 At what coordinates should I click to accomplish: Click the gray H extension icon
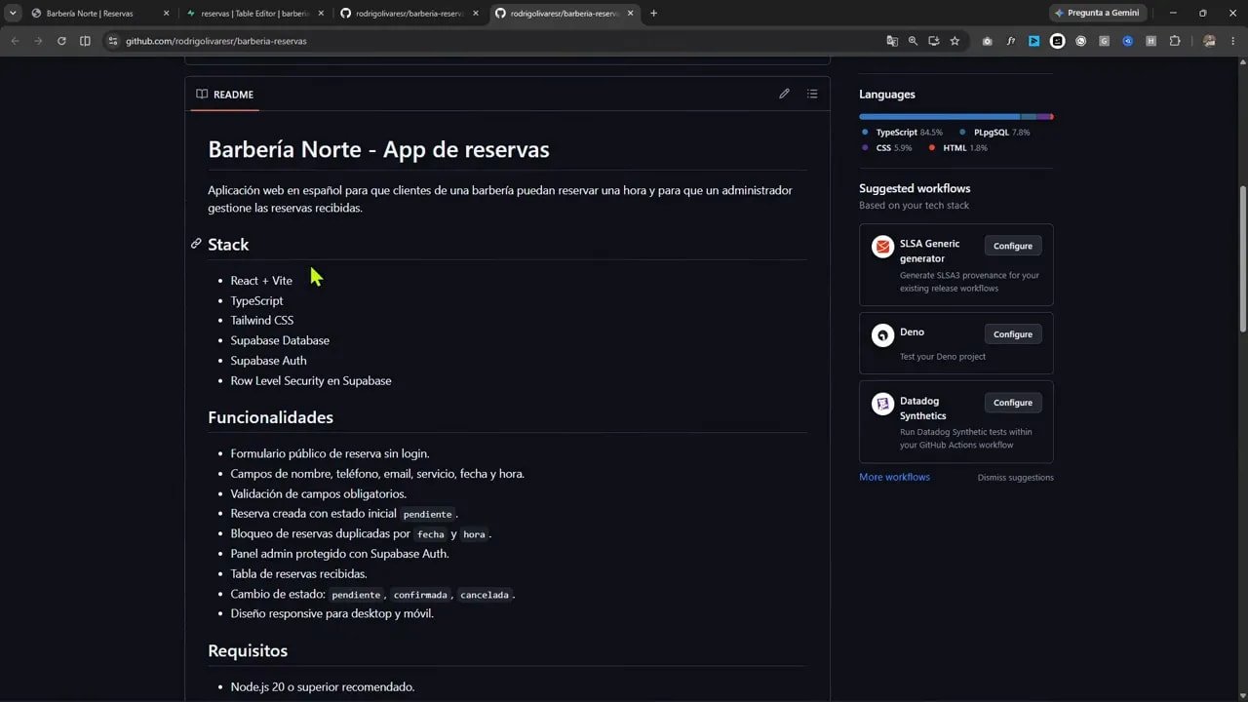1151,41
